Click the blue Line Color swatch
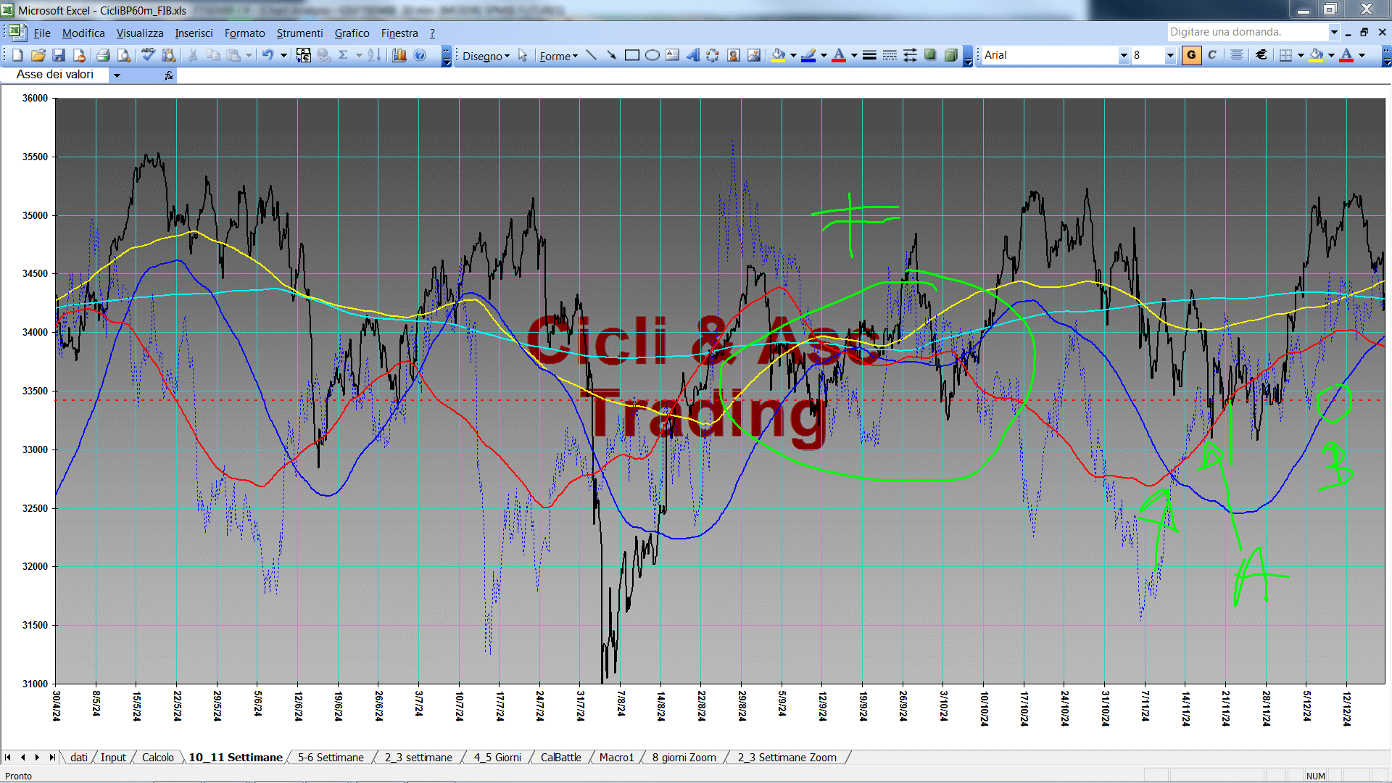This screenshot has width=1392, height=783. pyautogui.click(x=809, y=55)
